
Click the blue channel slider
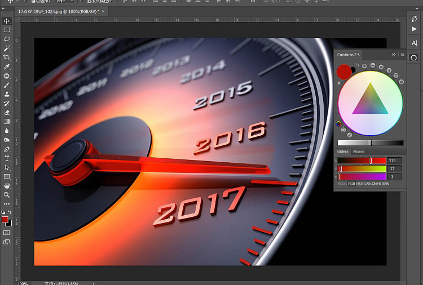[x=362, y=177]
